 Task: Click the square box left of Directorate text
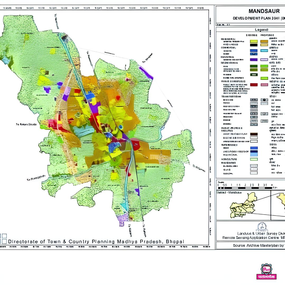click(4, 241)
